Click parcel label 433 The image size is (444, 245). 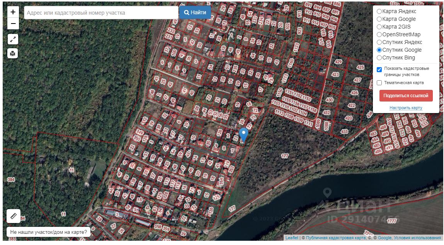pyautogui.click(x=344, y=132)
